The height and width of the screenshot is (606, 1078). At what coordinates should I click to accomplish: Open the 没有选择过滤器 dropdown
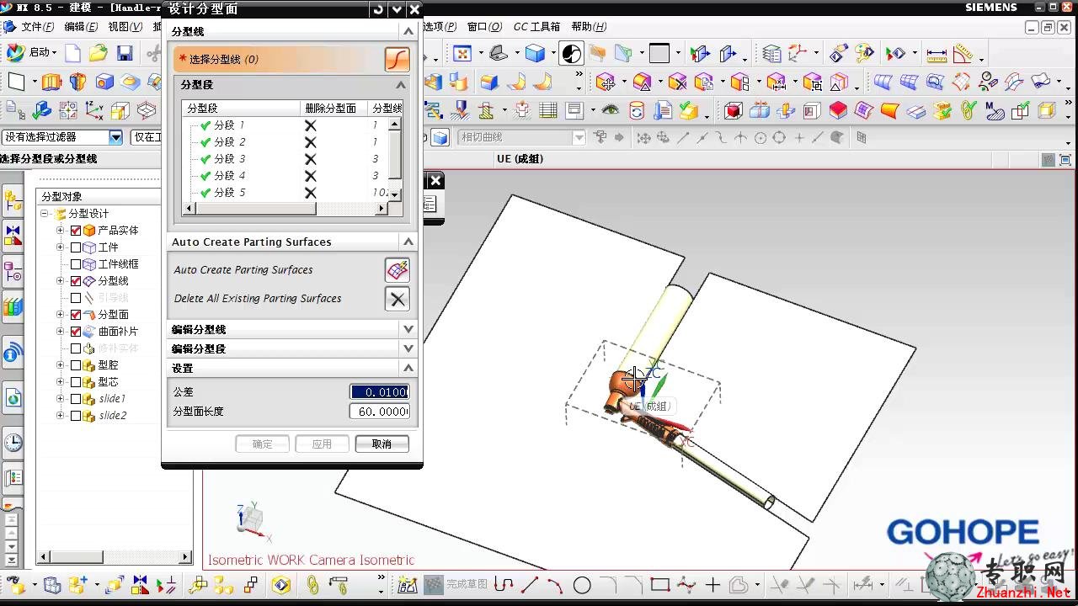click(x=115, y=137)
